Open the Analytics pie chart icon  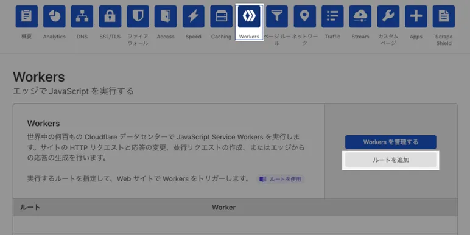tap(54, 16)
